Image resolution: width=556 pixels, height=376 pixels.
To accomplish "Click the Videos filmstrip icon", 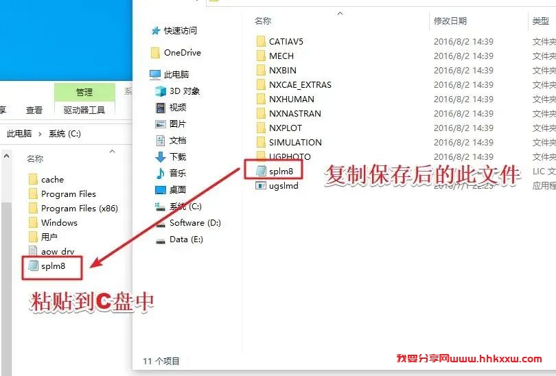I will pyautogui.click(x=161, y=107).
